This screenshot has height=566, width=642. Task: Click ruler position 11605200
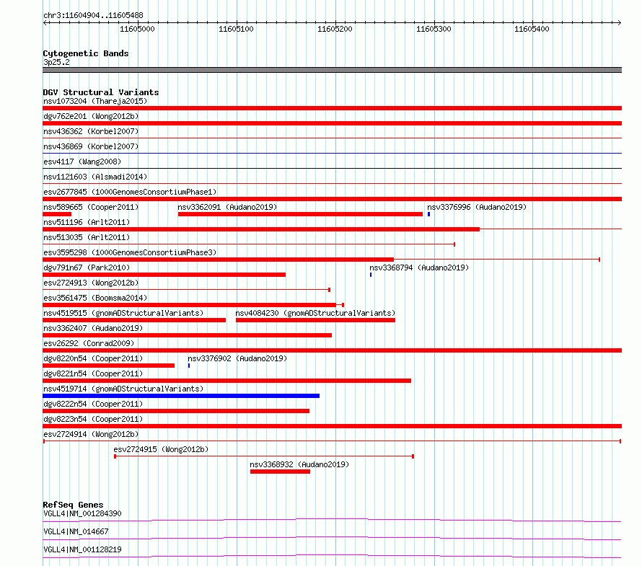pyautogui.click(x=335, y=29)
